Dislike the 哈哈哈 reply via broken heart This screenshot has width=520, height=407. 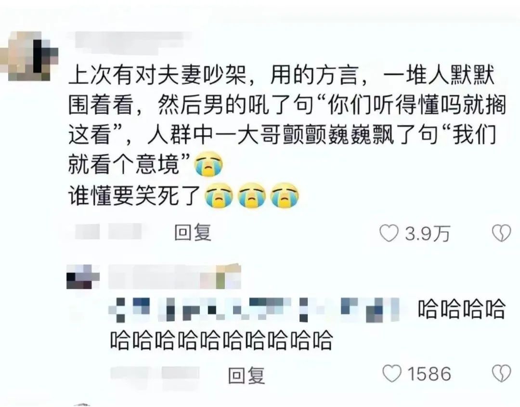pyautogui.click(x=501, y=373)
